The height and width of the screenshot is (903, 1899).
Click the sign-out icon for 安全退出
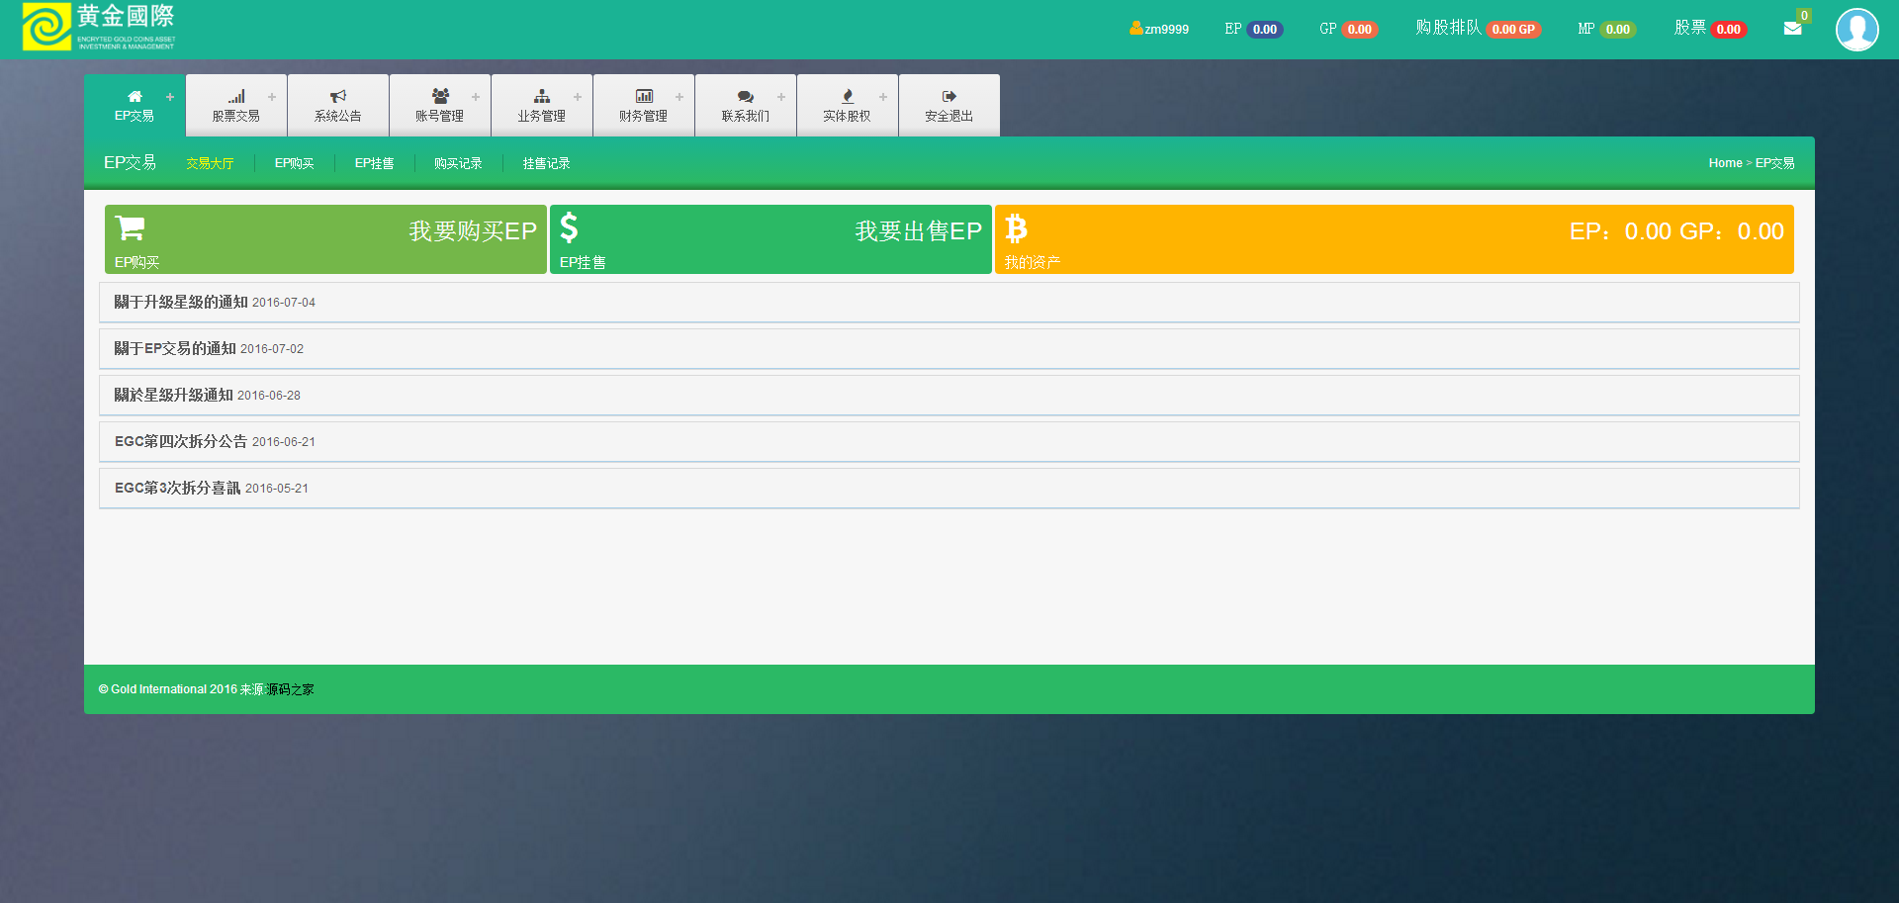click(949, 96)
